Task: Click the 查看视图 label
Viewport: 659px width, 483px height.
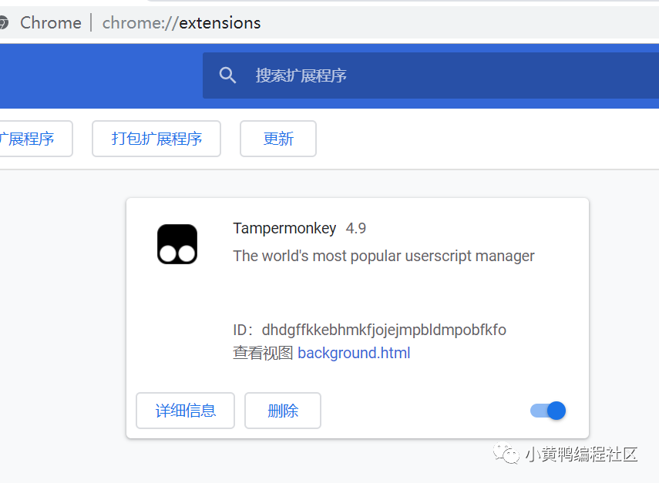Action: pos(263,353)
